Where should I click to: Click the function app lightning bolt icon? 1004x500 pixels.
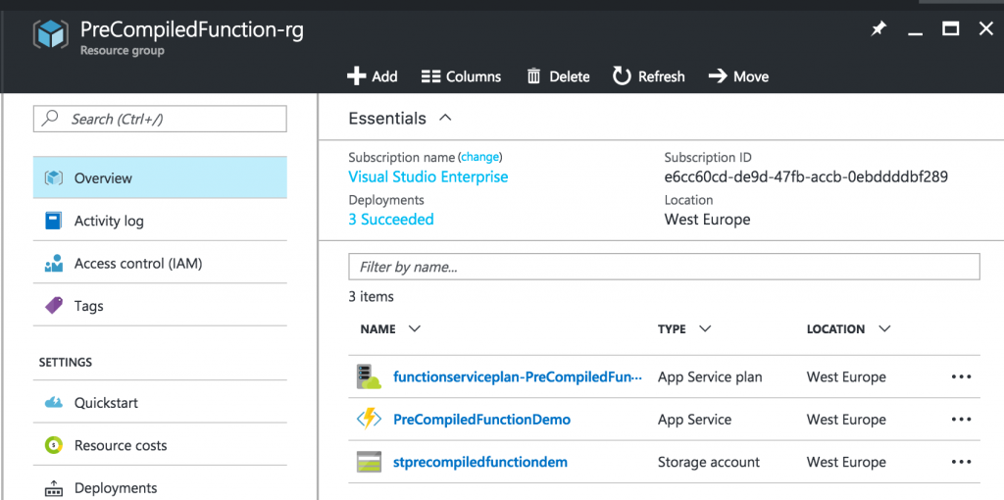coord(369,420)
